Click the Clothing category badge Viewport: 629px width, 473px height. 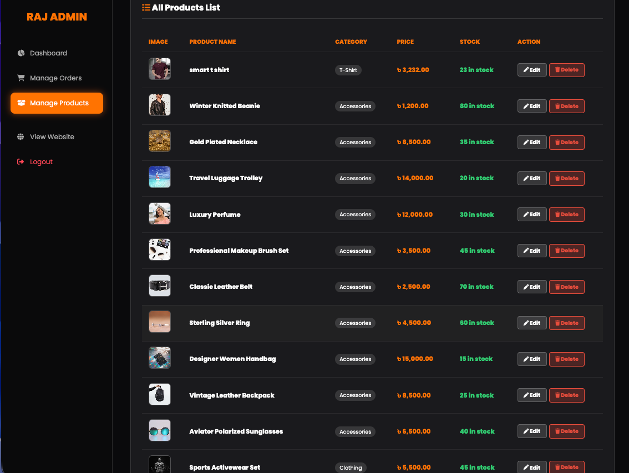coord(351,468)
